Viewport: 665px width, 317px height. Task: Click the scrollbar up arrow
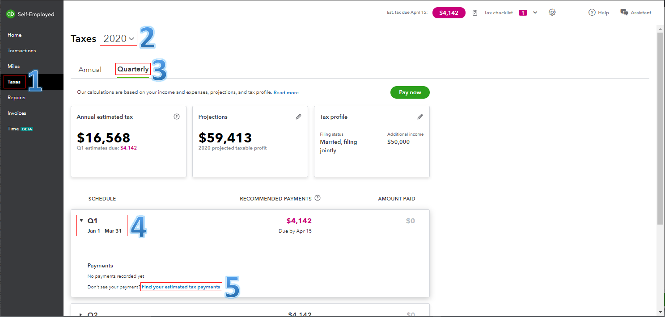point(660,28)
